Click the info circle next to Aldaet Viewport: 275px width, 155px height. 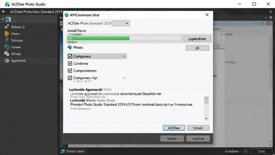24,27
